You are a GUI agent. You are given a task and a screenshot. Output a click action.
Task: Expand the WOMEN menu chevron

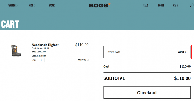coord(17,6)
